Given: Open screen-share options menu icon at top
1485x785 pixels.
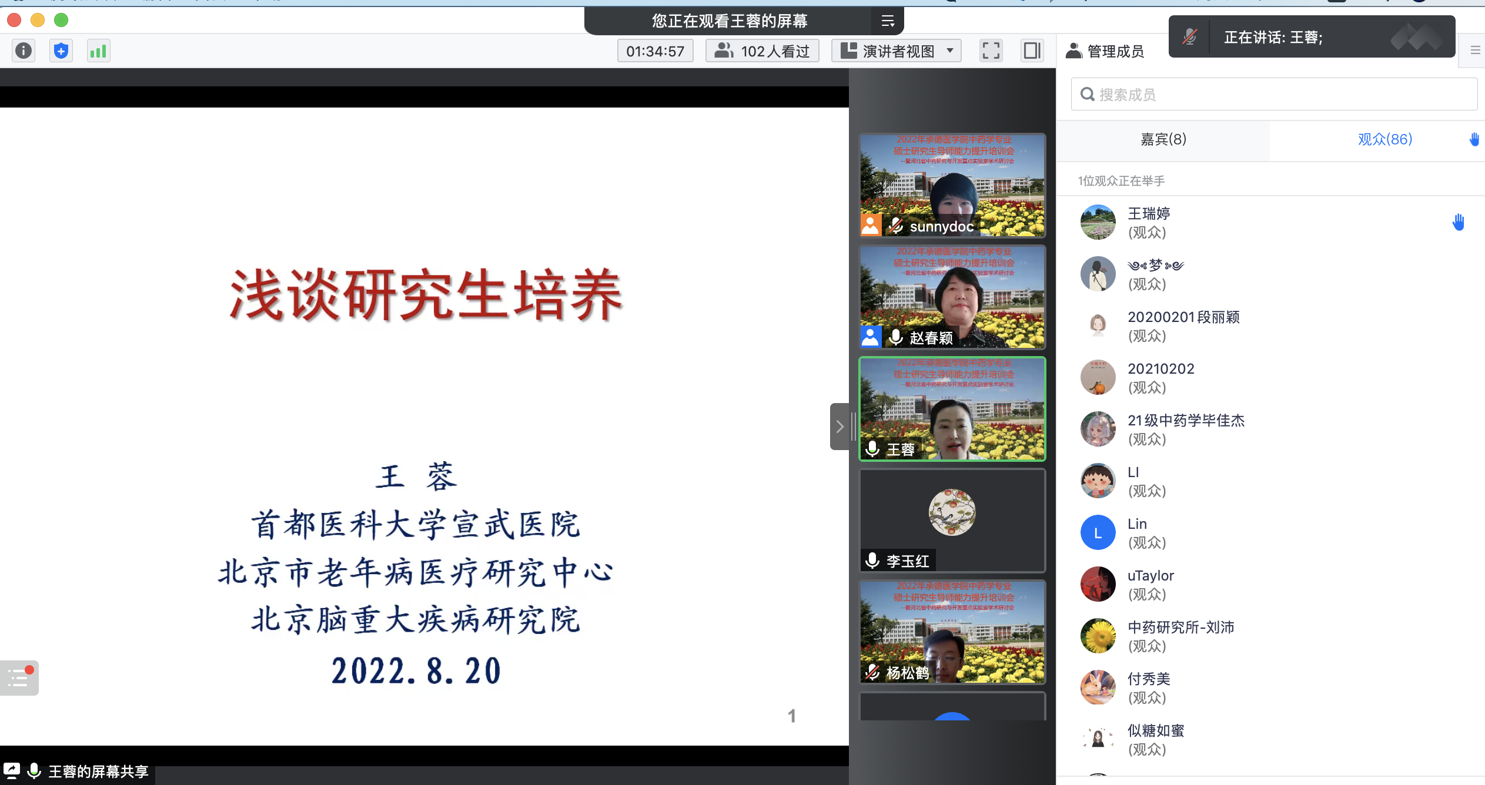Looking at the screenshot, I should [x=888, y=22].
